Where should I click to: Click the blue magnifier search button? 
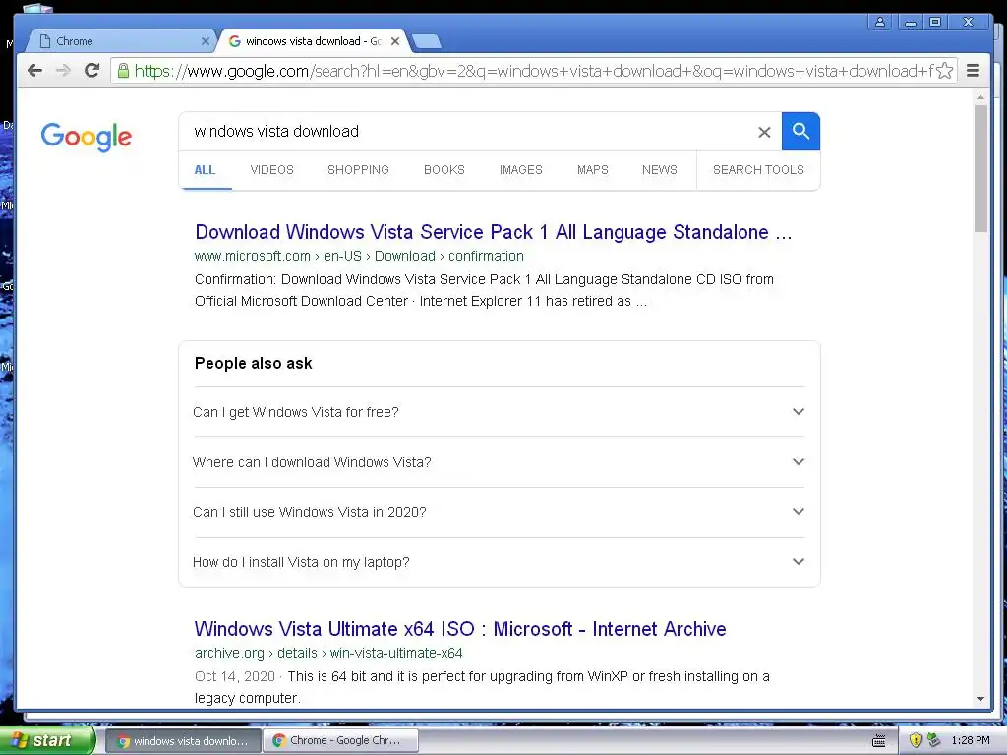point(800,131)
